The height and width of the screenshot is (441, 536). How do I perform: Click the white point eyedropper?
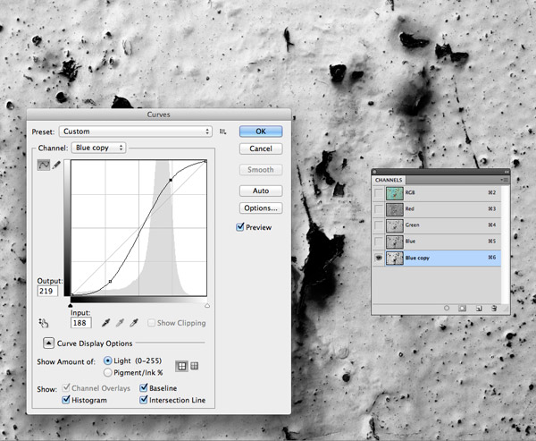pos(135,322)
